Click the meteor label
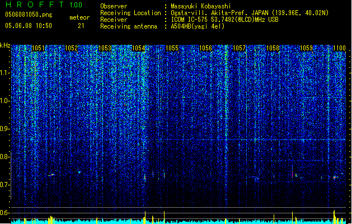 click(x=79, y=17)
